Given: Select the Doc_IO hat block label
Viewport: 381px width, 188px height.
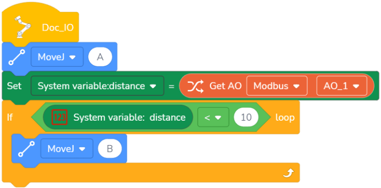Looking at the screenshot, I should click(x=58, y=27).
